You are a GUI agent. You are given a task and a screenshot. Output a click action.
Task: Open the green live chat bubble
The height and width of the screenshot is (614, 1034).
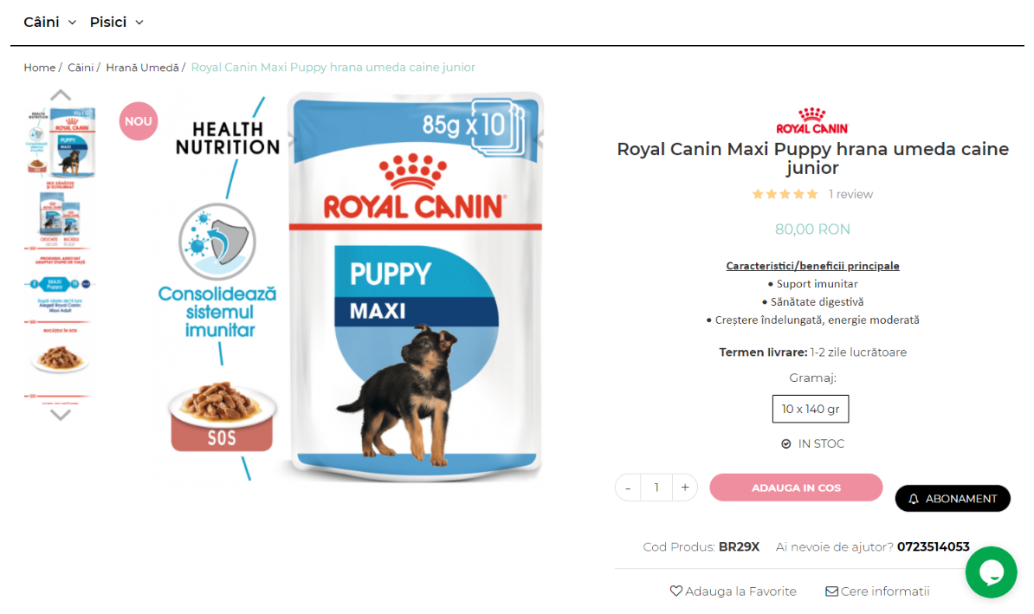click(x=991, y=572)
